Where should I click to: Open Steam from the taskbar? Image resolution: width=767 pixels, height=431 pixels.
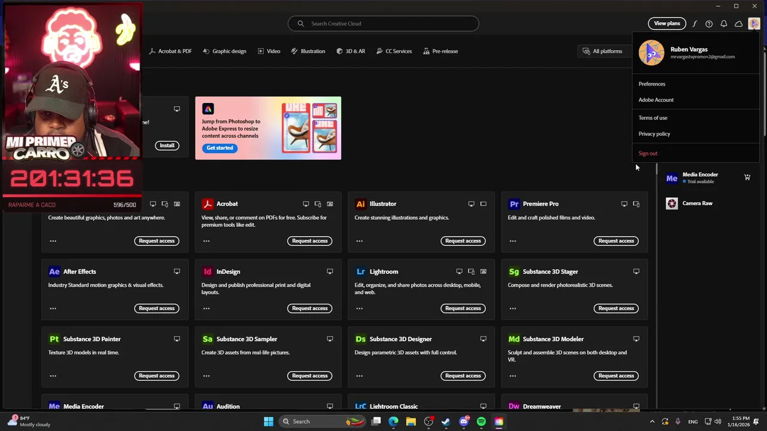(446, 421)
